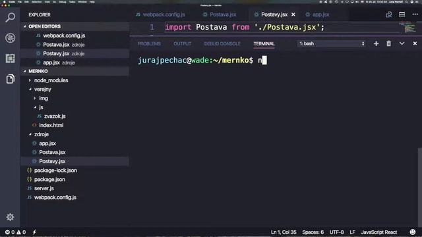
Task: Select terminal from 1: bash dropdown
Action: click(x=331, y=43)
